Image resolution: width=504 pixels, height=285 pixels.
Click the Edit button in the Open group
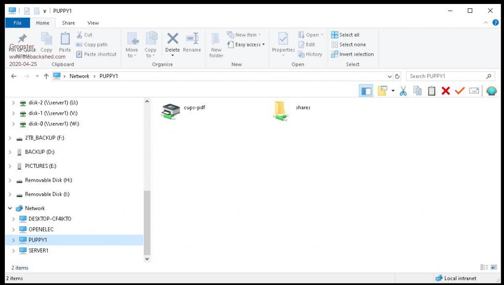[307, 45]
